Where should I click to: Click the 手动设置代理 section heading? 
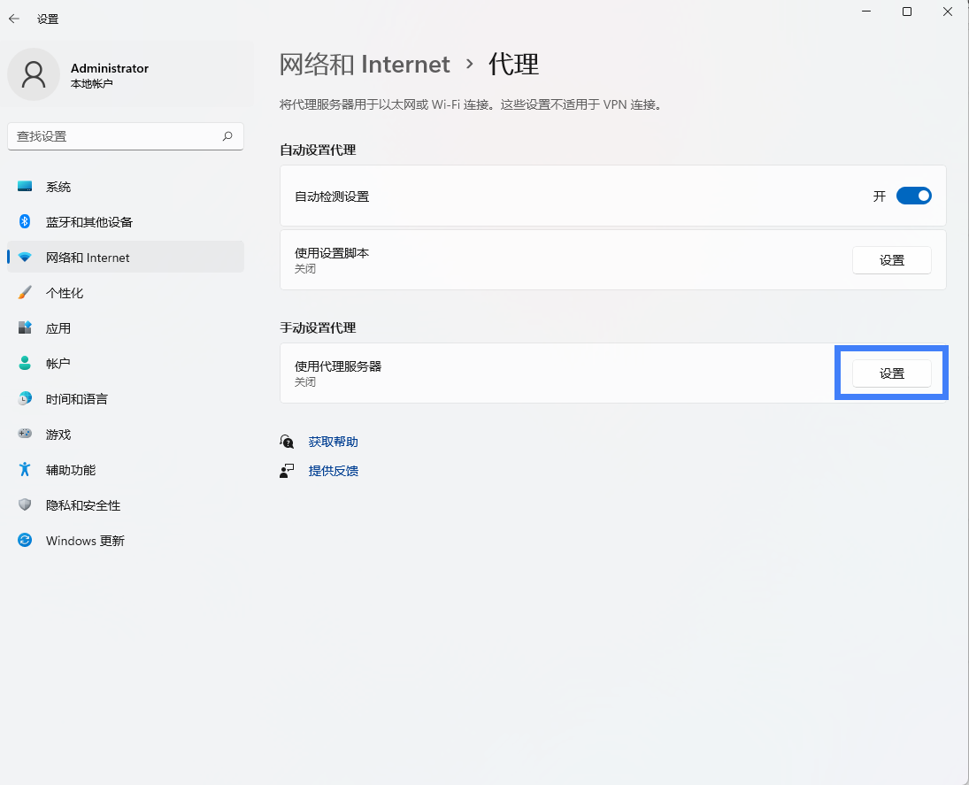pyautogui.click(x=318, y=327)
